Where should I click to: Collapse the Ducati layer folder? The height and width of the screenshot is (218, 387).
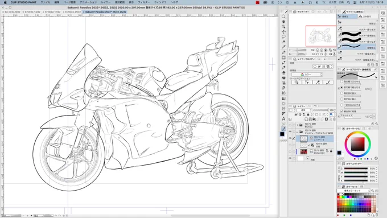298,131
